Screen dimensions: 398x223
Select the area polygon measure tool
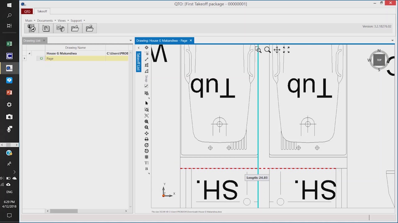pyautogui.click(x=146, y=65)
